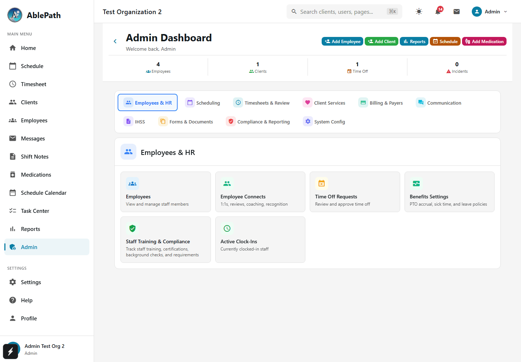Viewport: 521px width, 362px height.
Task: Open the Employee Connects card
Action: coord(260,192)
